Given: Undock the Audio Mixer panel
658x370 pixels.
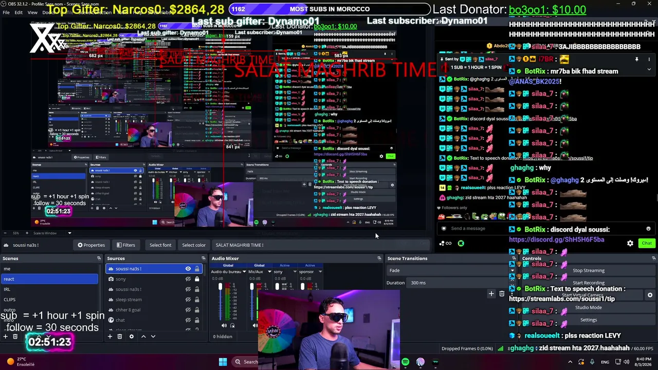Looking at the screenshot, I should coord(379,258).
